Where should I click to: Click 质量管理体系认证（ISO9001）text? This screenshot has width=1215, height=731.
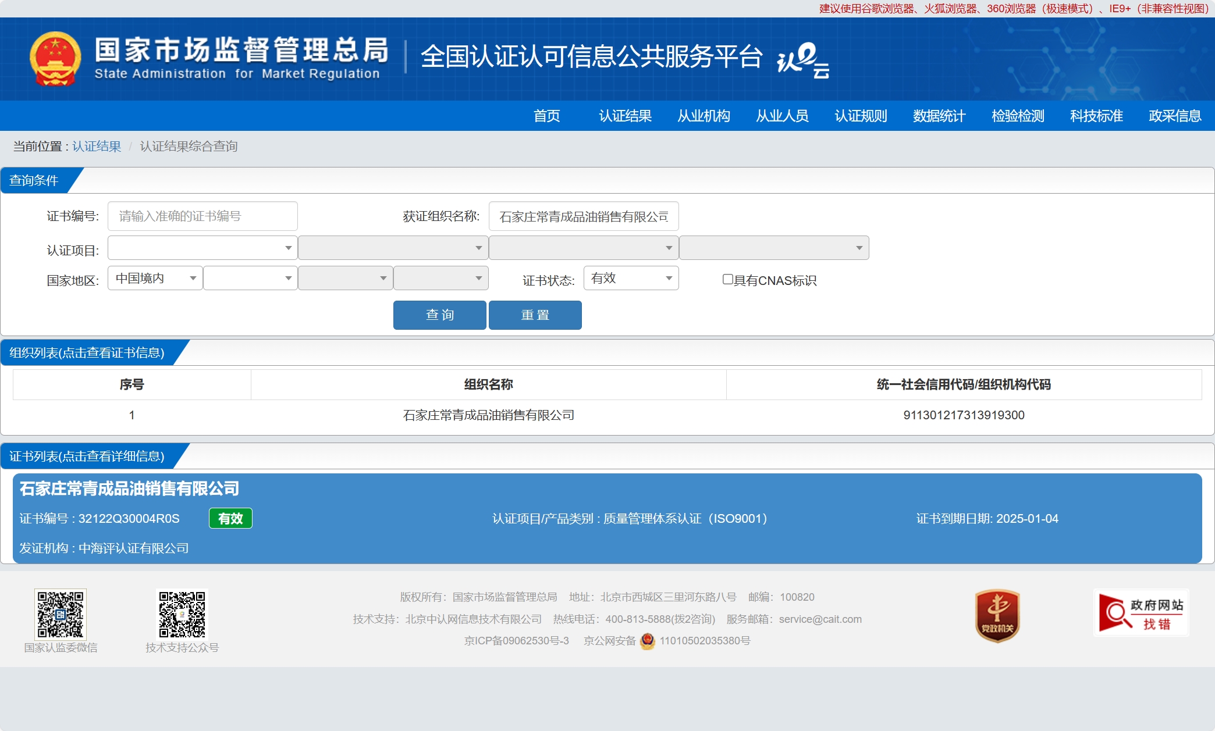click(685, 519)
